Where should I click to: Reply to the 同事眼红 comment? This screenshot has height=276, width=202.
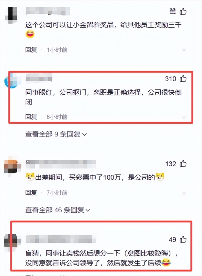coord(31,117)
